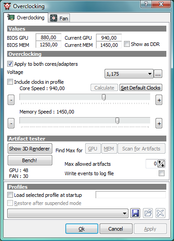This screenshot has height=241, width=174.
Task: Enable the Show as DDR checkbox
Action: (127, 44)
